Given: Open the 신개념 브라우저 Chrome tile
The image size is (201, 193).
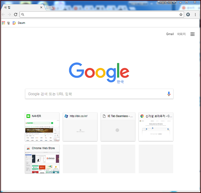Looking at the screenshot, I should click(x=156, y=127).
